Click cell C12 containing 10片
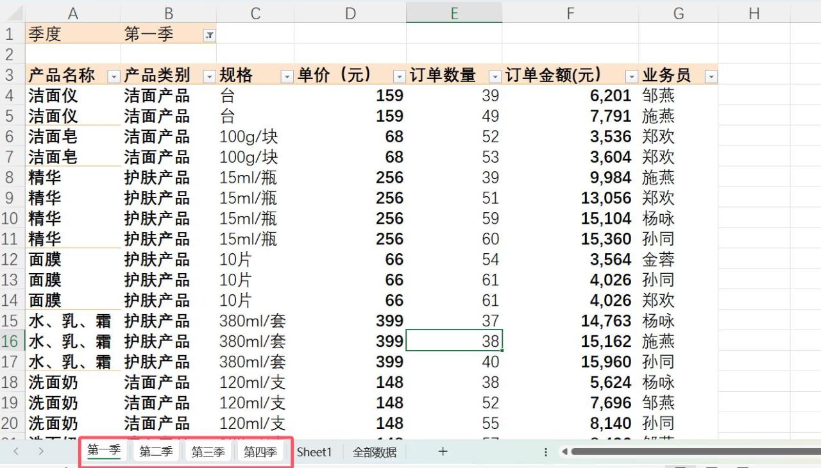Viewport: 821px width, 468px height. (x=255, y=260)
